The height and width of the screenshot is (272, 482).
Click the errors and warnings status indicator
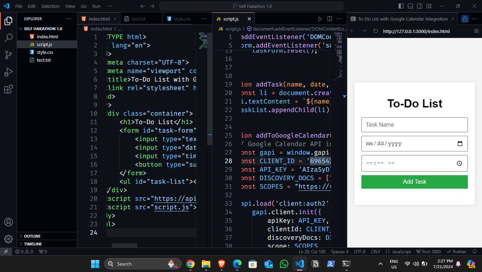[24, 252]
